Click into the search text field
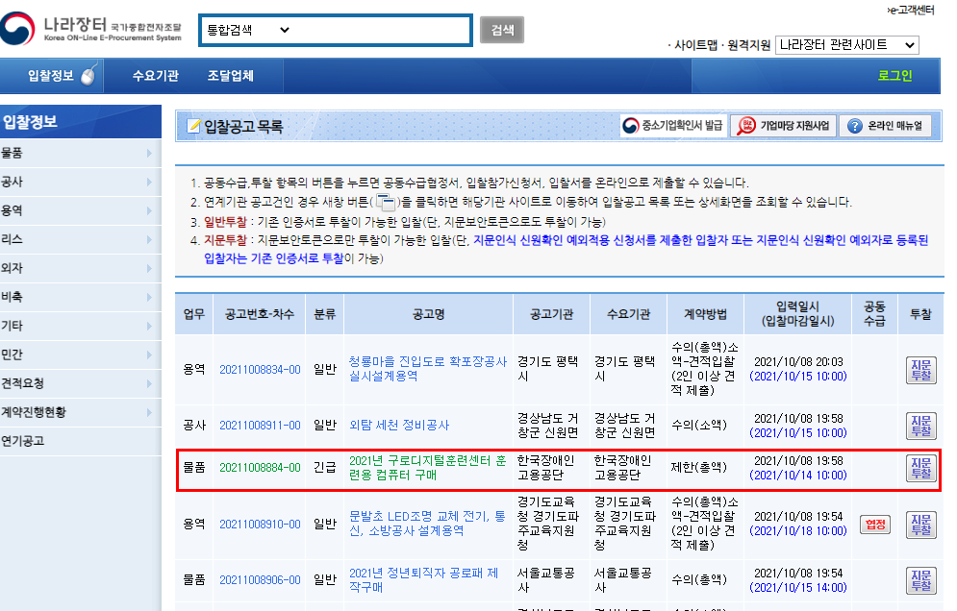The height and width of the screenshot is (611, 957). pyautogui.click(x=381, y=30)
